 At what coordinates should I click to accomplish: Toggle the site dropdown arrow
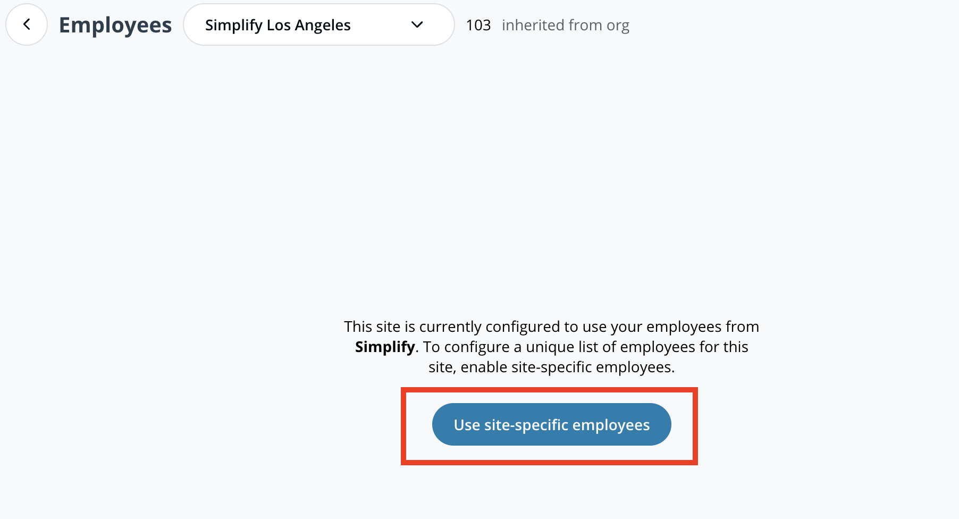(x=417, y=24)
